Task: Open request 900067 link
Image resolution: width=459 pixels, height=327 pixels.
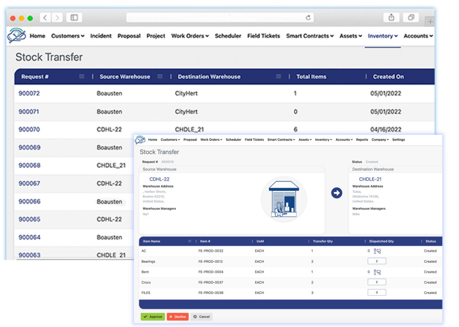Action: point(29,183)
